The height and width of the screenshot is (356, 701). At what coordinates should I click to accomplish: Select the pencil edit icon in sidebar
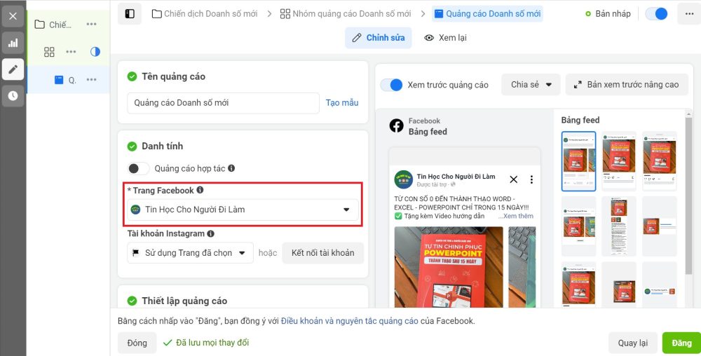13,69
